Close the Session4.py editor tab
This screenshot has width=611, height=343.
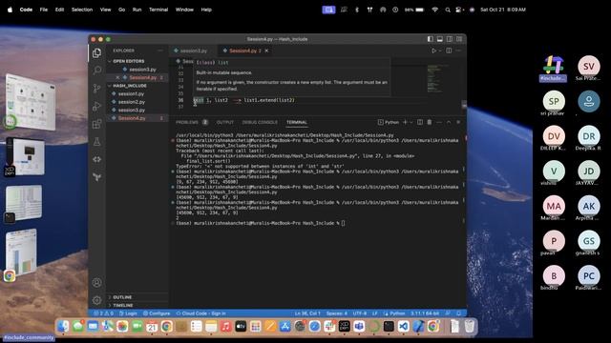pyautogui.click(x=266, y=50)
